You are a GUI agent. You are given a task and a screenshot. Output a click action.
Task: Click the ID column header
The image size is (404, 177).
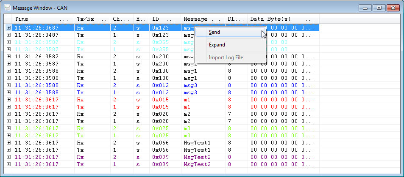(x=165, y=19)
